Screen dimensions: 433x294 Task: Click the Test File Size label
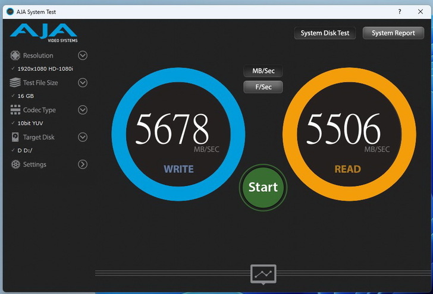(x=40, y=83)
